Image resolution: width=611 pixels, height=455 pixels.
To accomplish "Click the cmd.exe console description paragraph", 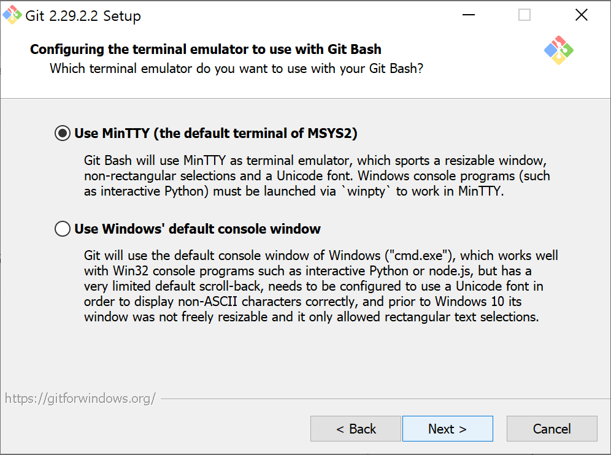I will click(x=321, y=286).
